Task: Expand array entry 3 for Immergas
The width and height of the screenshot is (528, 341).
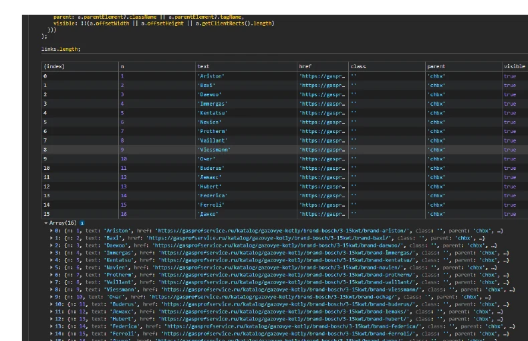Action: [51, 253]
